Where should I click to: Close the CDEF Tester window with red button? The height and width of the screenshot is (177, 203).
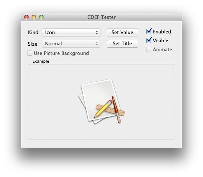pyautogui.click(x=26, y=17)
